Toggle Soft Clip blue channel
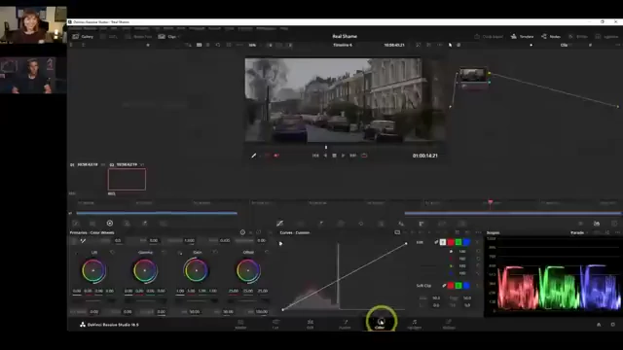Image resolution: width=623 pixels, height=350 pixels. click(466, 285)
